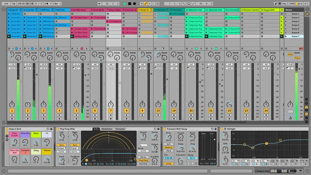Switch to the Modulation tab in the Echo device
The width and height of the screenshot is (311, 175).
[107, 129]
